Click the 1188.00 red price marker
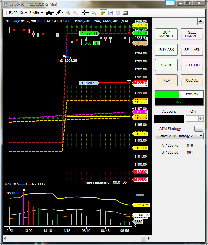The image size is (208, 245). coord(140,179)
